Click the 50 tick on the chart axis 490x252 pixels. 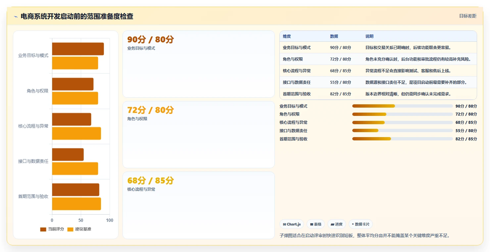click(x=81, y=221)
